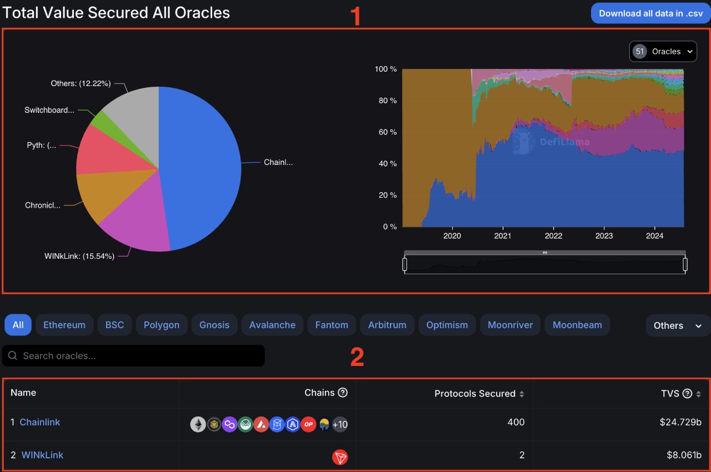Screen dimensions: 711x472
Task: Filter oracles by Arbitrum
Action: tap(387, 325)
